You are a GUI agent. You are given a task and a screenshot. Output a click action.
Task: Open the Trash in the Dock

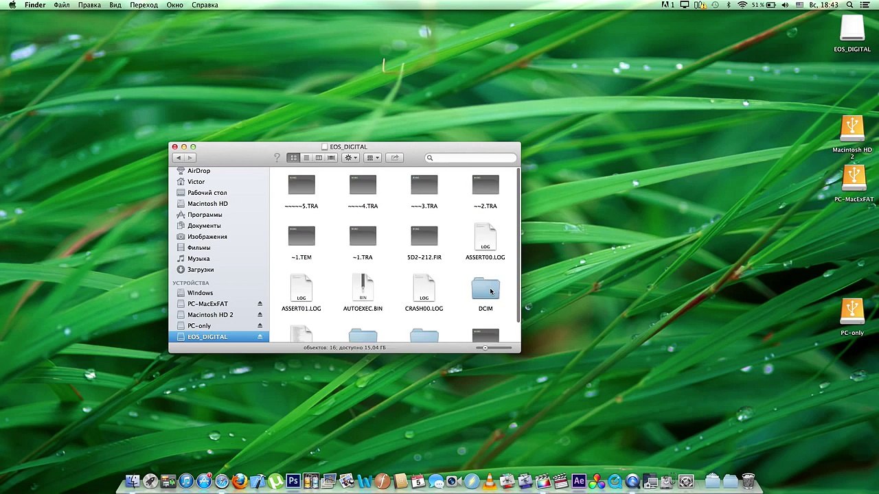point(748,481)
